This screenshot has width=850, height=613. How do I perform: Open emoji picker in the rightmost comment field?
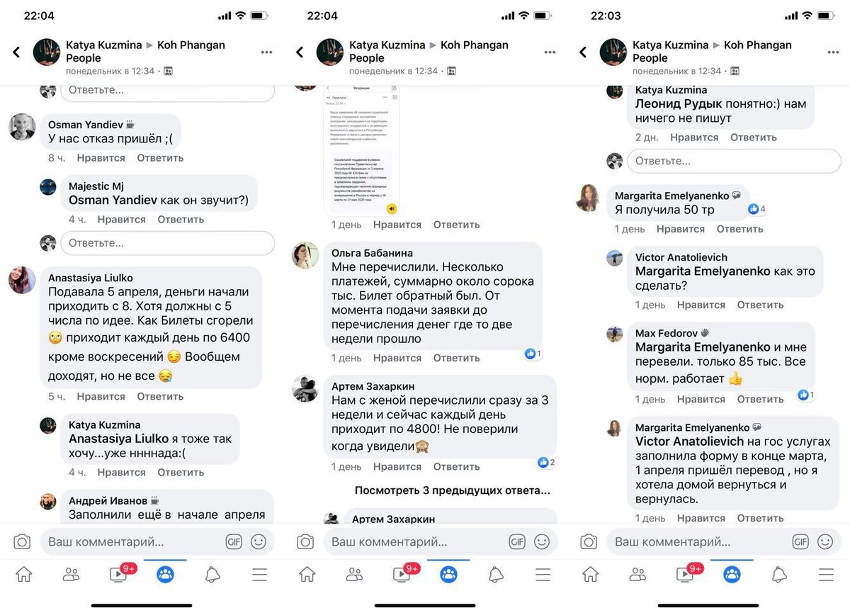(825, 542)
